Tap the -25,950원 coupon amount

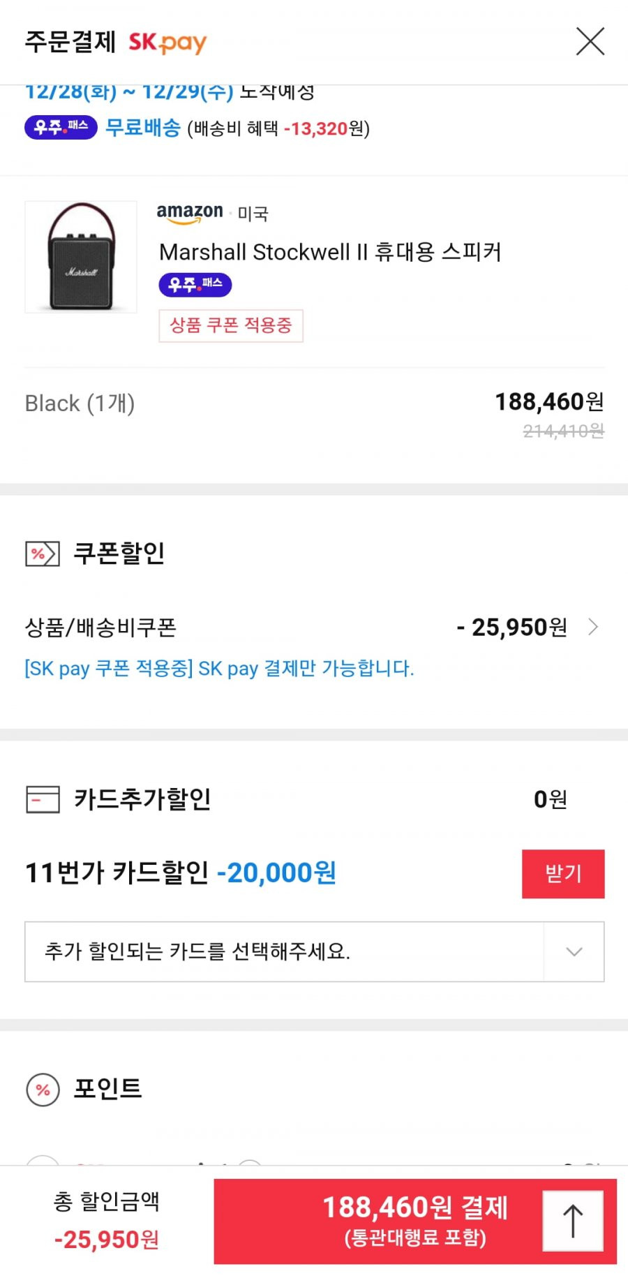coord(512,627)
